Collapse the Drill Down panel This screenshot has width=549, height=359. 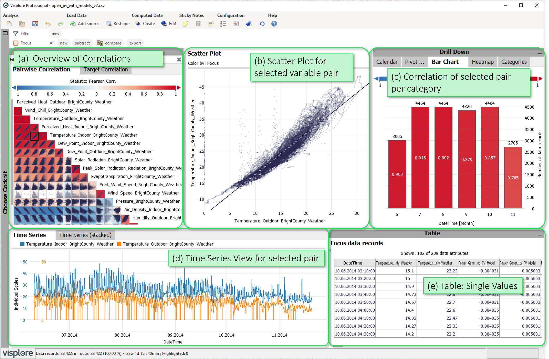[x=540, y=53]
